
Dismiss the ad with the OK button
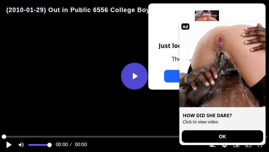[x=222, y=136]
